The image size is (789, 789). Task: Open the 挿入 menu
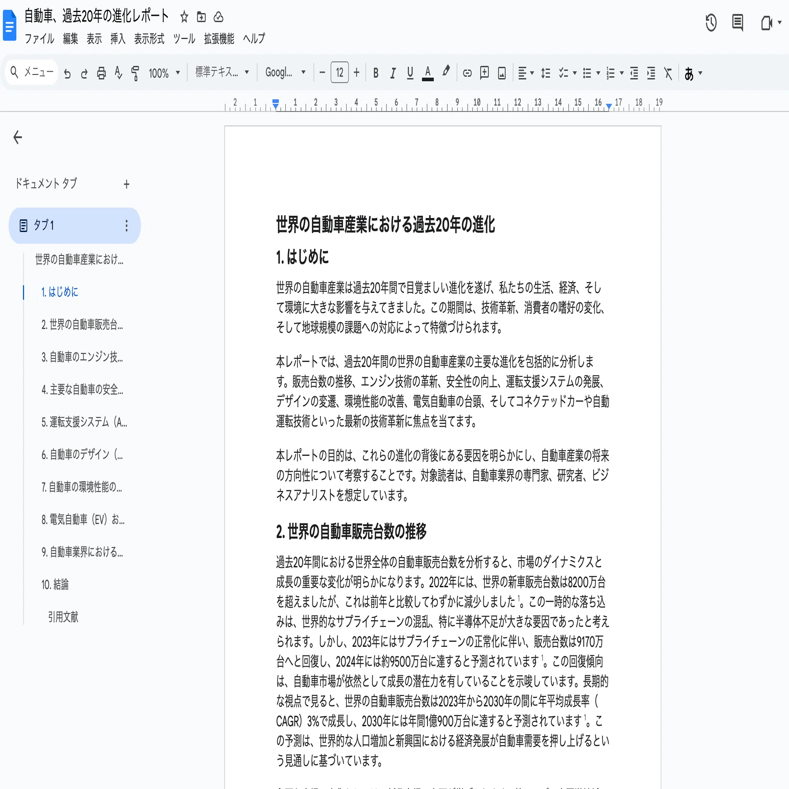(118, 39)
